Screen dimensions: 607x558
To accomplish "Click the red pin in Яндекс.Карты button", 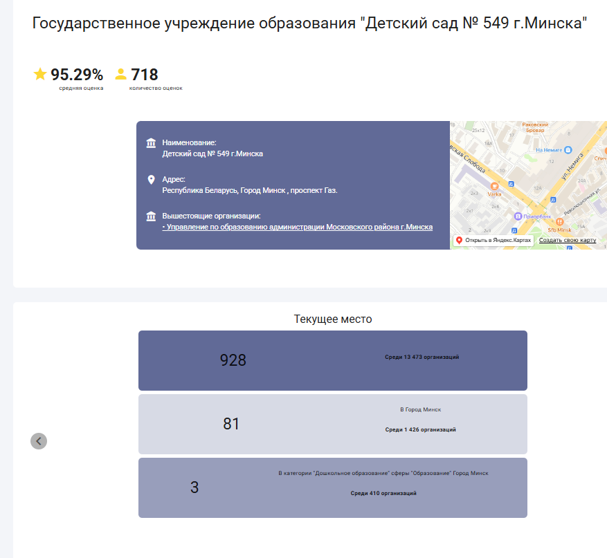I will (459, 240).
